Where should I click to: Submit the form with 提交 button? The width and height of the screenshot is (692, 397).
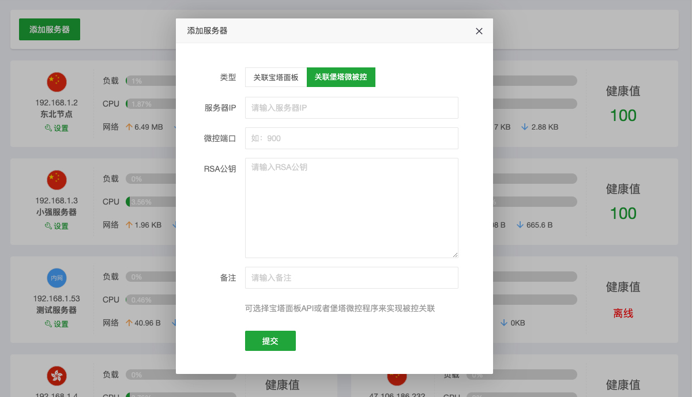pyautogui.click(x=270, y=341)
